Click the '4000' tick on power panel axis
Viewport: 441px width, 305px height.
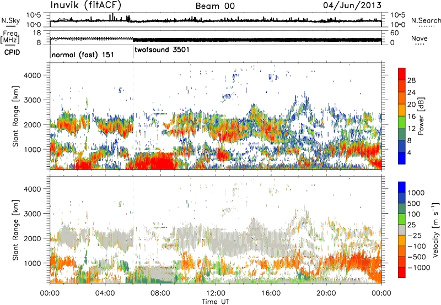[x=33, y=75]
